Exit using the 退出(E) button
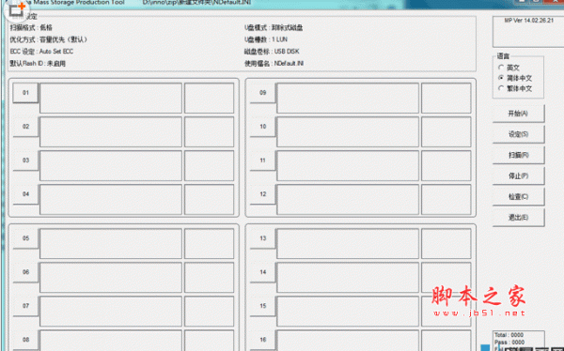564x351 pixels. (518, 218)
